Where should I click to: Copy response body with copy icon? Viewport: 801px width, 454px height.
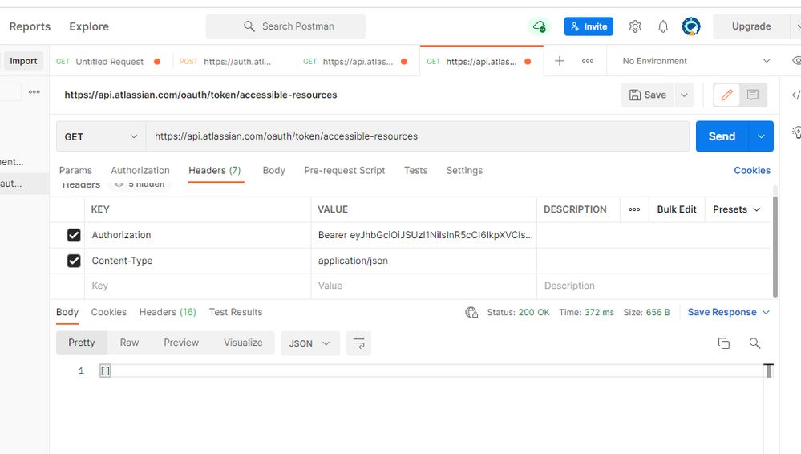point(724,343)
